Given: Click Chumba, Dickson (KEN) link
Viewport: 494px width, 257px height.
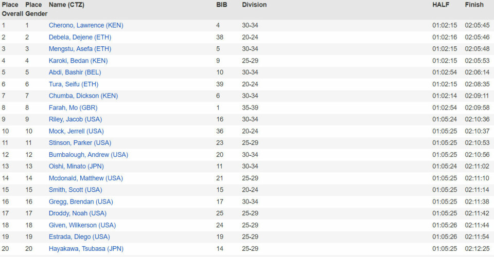Looking at the screenshot, I should (83, 96).
